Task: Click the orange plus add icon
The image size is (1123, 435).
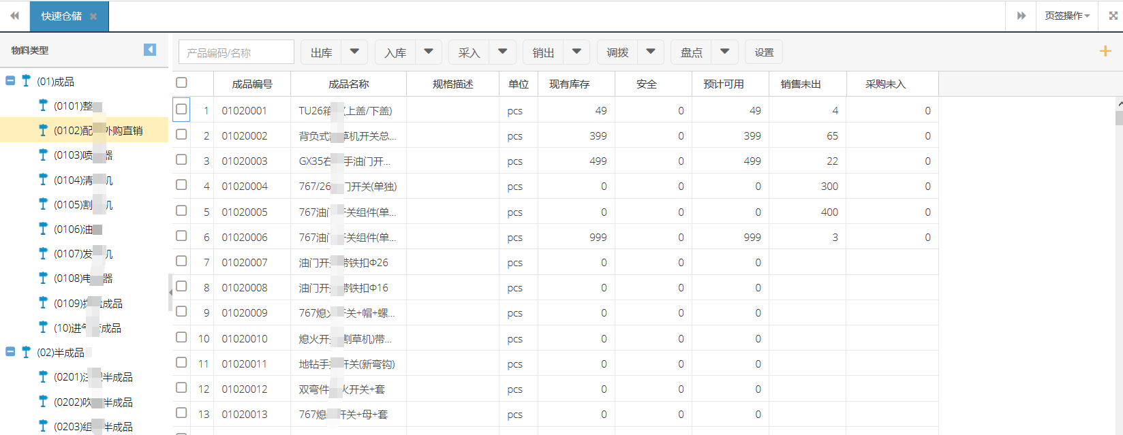Action: tap(1105, 51)
